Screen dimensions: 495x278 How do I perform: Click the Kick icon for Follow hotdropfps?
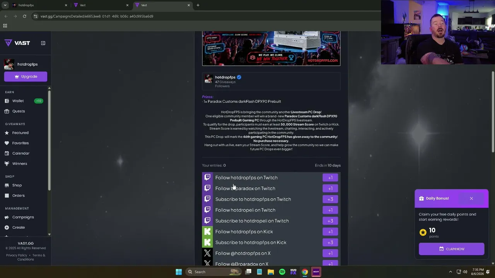(x=207, y=232)
